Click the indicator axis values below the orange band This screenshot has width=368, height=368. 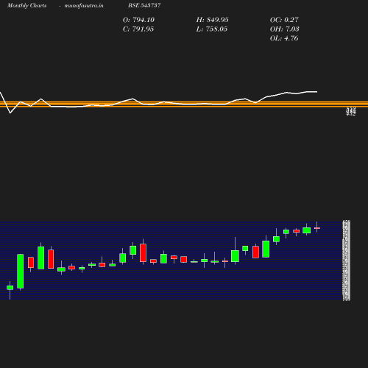[350, 111]
